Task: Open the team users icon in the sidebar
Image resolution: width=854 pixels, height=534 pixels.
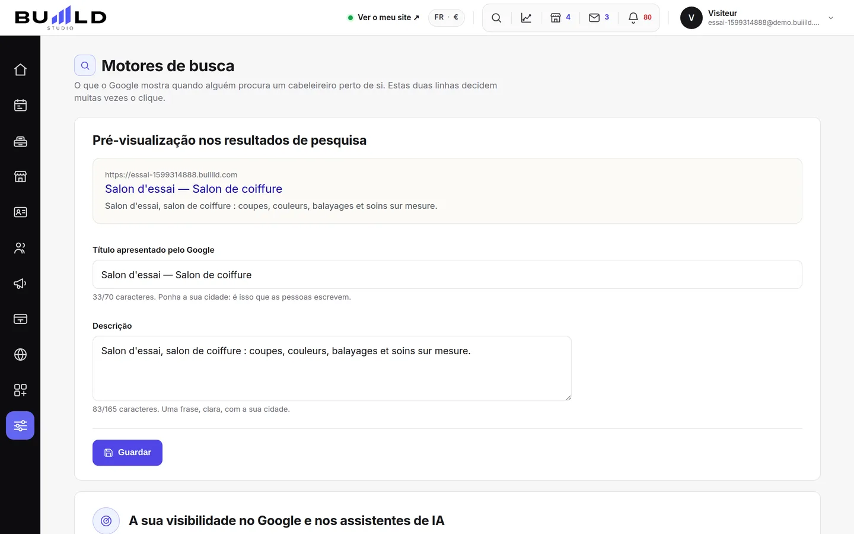Action: point(20,248)
